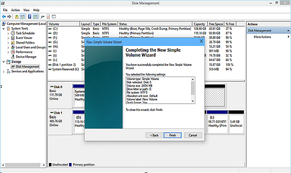
Task: Click the Device Manager icon in tree
Action: tap(13, 57)
